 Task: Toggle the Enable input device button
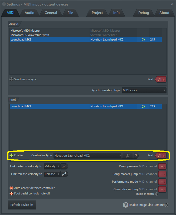pyautogui.click(x=11, y=155)
